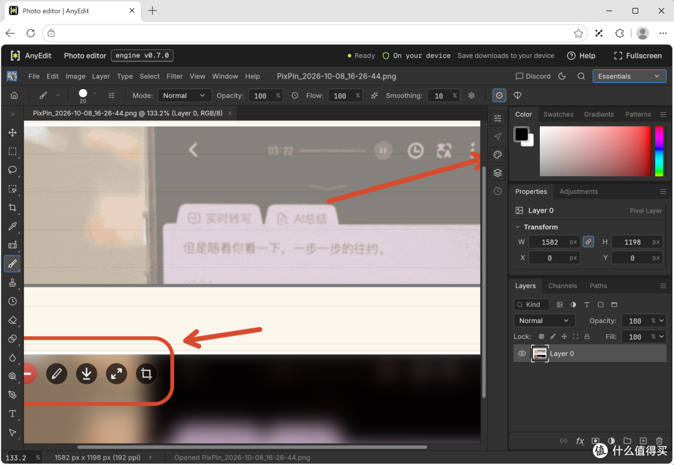Add layer effects with fx icon
674x465 pixels.
(x=580, y=441)
